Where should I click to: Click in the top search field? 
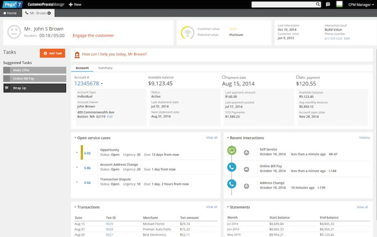[283, 4]
